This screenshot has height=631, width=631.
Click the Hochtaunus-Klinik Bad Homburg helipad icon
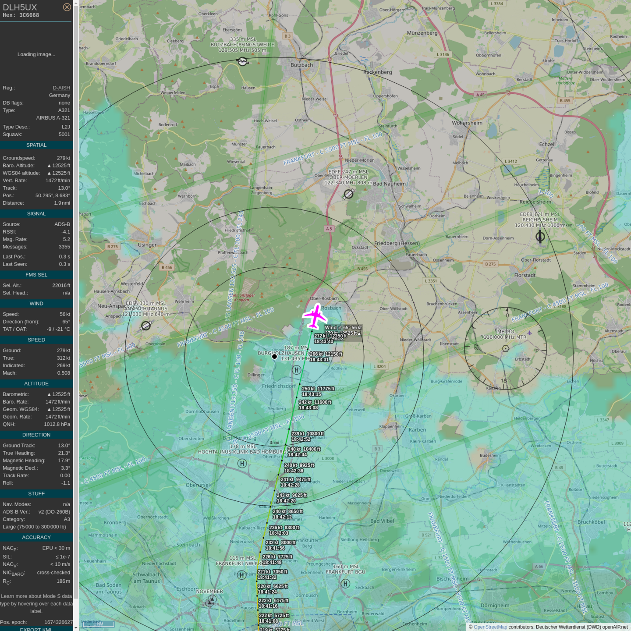(242, 463)
